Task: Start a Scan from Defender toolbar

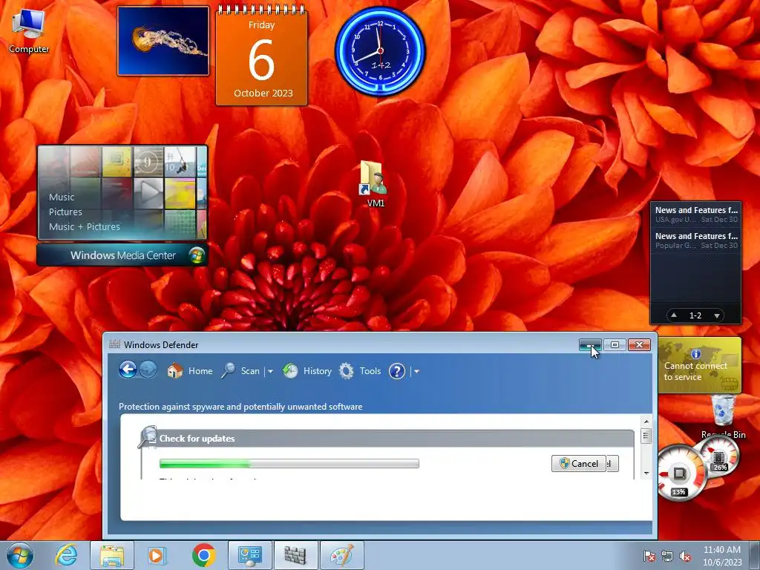Action: [x=241, y=371]
